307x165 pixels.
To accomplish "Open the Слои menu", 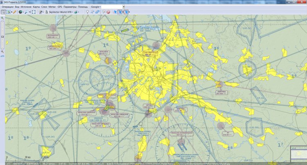I will tap(44, 7).
